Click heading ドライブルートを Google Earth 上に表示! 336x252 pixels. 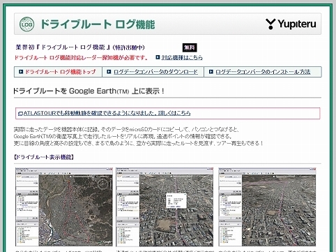point(89,91)
